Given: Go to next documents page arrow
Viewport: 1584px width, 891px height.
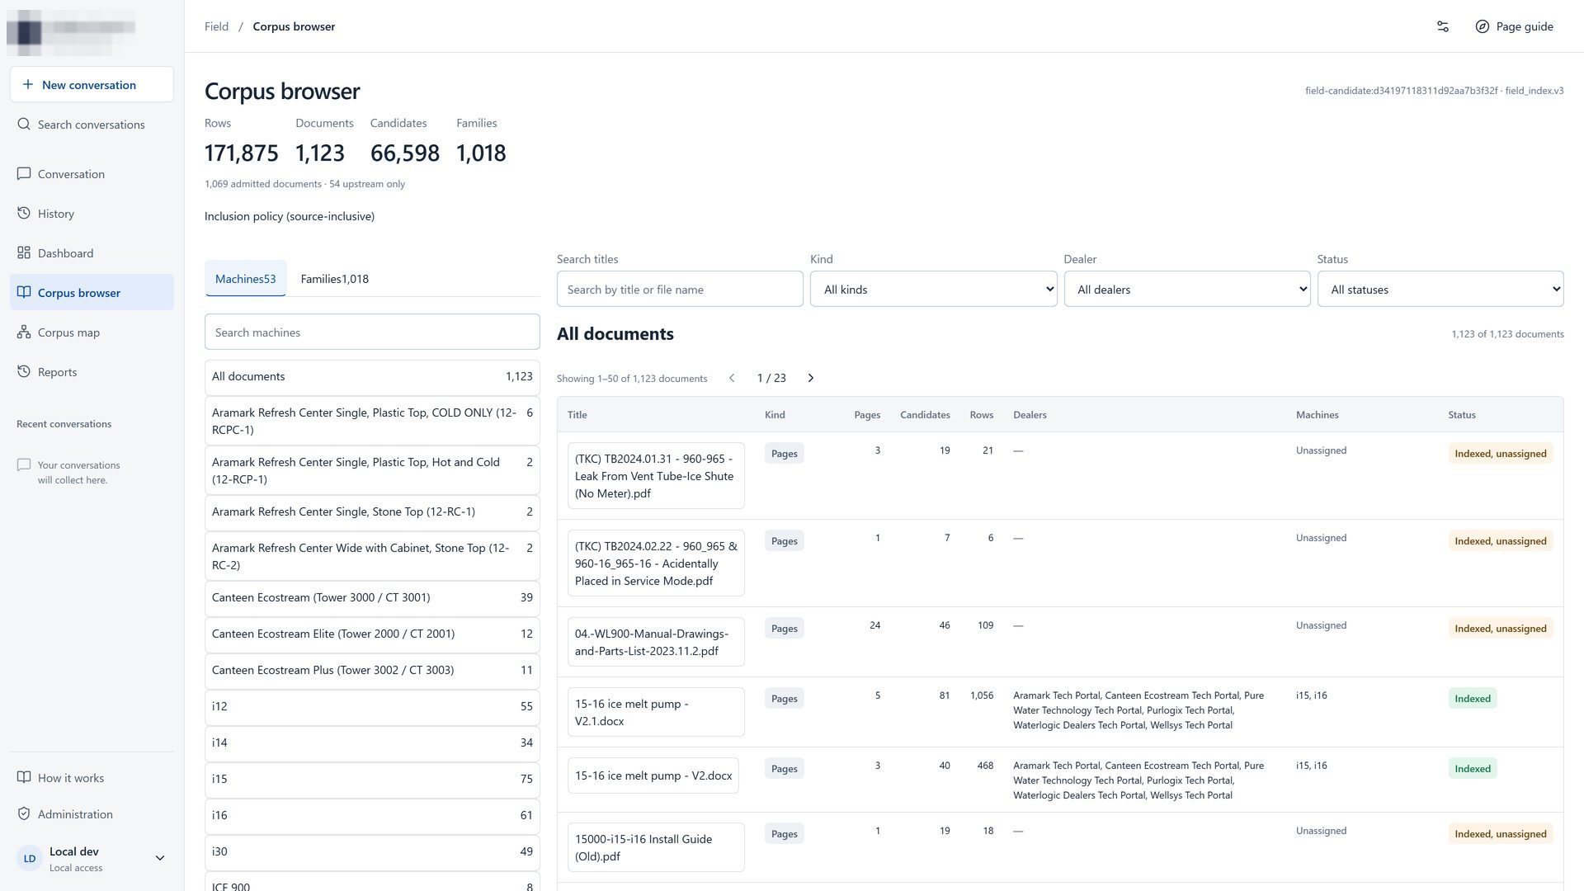Looking at the screenshot, I should pyautogui.click(x=810, y=378).
